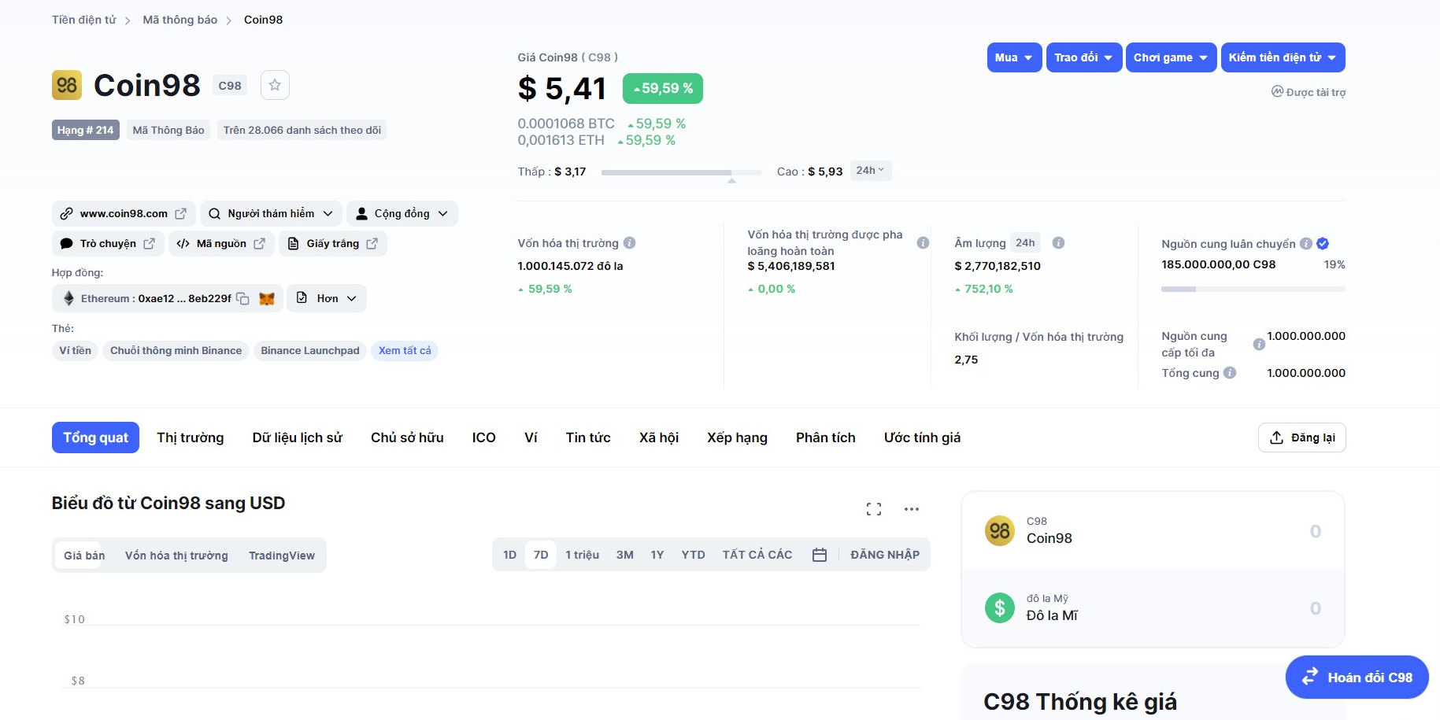Click the MetaMask fox icon
The height and width of the screenshot is (720, 1440).
[267, 299]
